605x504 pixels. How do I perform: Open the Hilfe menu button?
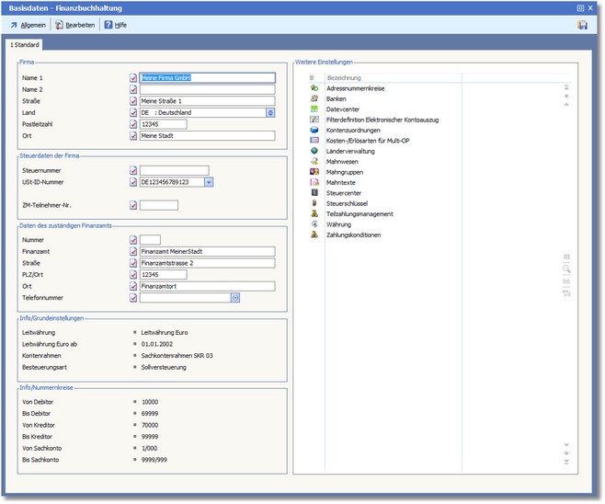click(x=116, y=25)
